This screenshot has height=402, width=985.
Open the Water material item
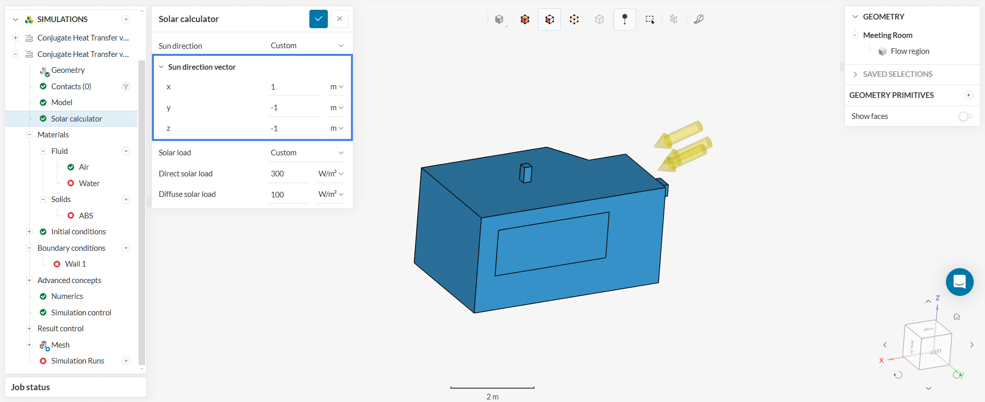coord(89,184)
